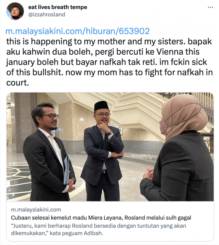The height and width of the screenshot is (245, 219).
Task: Open the m.malaysiakini.com/hiburan/653902 link in tweet
Action: pos(78,31)
